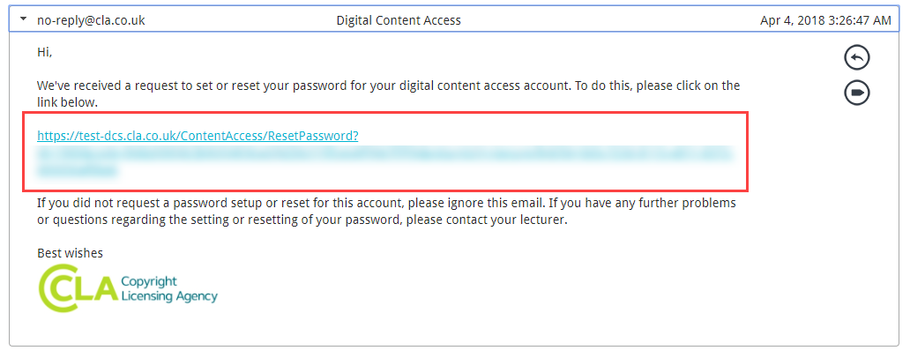Click the "link below." text line

point(67,102)
